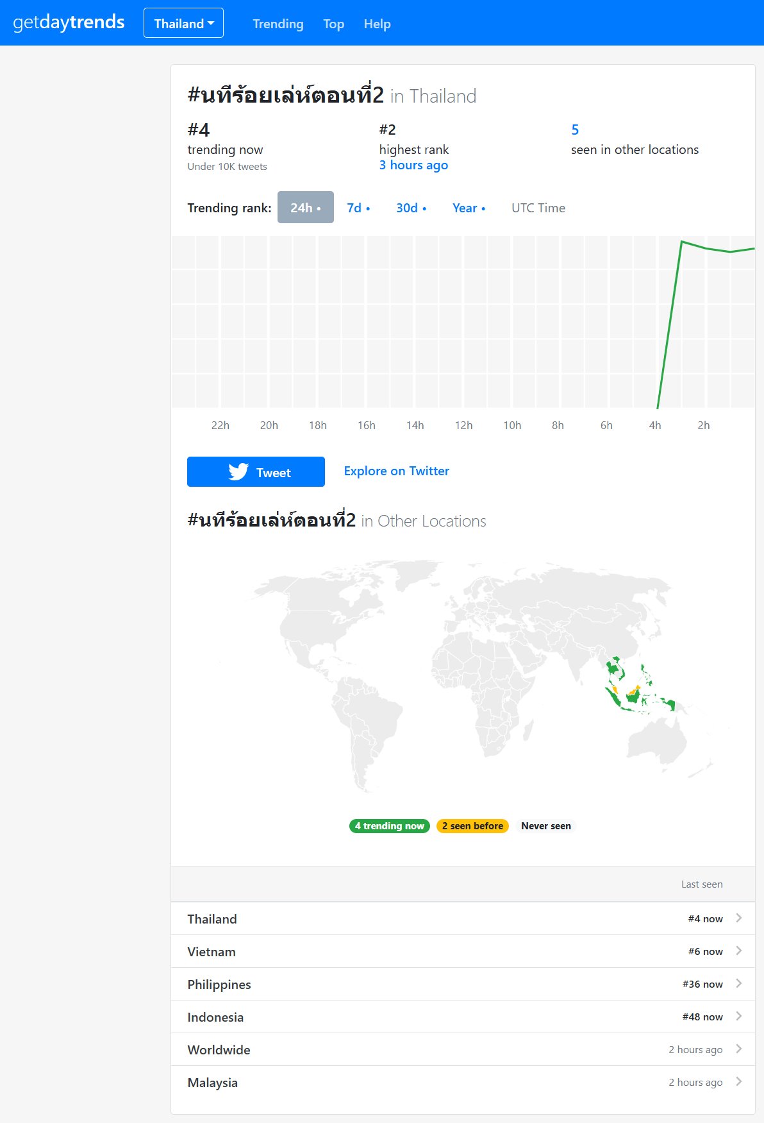Open the Top menu item
Viewport: 764px width, 1123px height.
pyautogui.click(x=333, y=24)
